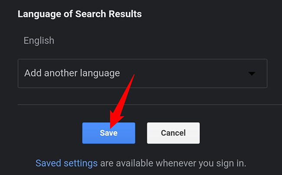Click the Cancel button
This screenshot has height=175, width=282.
pos(173,133)
